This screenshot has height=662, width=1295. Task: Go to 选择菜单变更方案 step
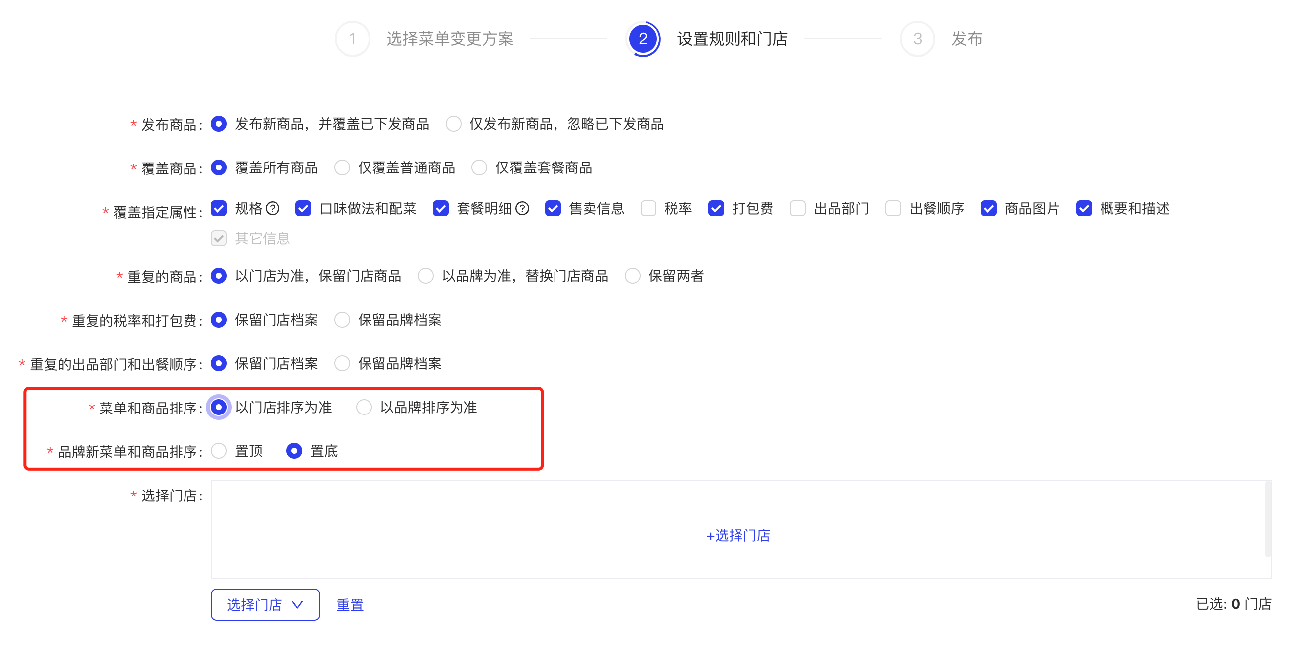450,39
